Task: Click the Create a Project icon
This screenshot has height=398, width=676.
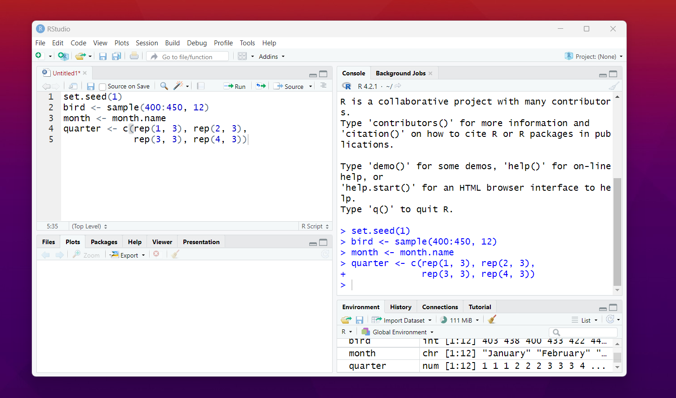Action: (63, 56)
